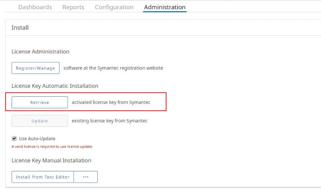Click the Use Auto-Update label text
This screenshot has width=321, height=193.
coord(37,139)
